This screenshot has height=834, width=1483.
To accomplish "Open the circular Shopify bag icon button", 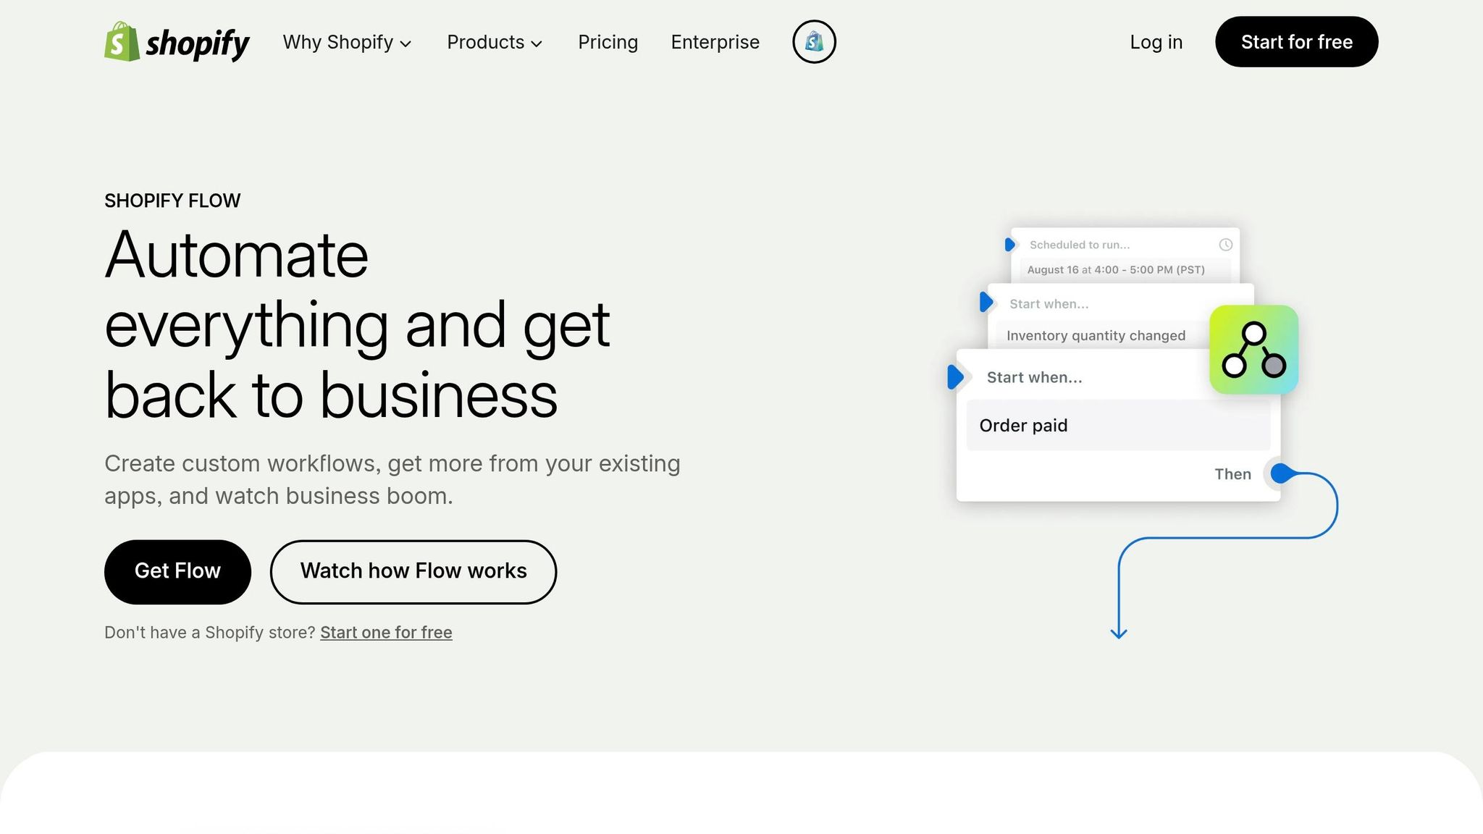I will click(814, 41).
